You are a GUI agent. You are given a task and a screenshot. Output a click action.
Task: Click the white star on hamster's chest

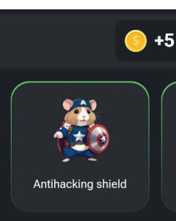tap(79, 136)
